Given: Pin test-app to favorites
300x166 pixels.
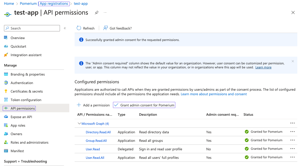Looking at the screenshot, I should 96,13.
